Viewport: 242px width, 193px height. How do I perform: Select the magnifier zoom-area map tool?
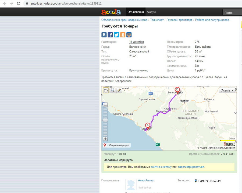tap(112, 90)
